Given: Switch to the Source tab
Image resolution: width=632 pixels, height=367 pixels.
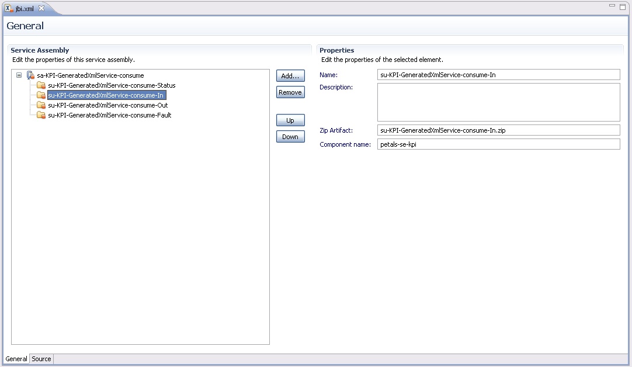Looking at the screenshot, I should point(41,359).
